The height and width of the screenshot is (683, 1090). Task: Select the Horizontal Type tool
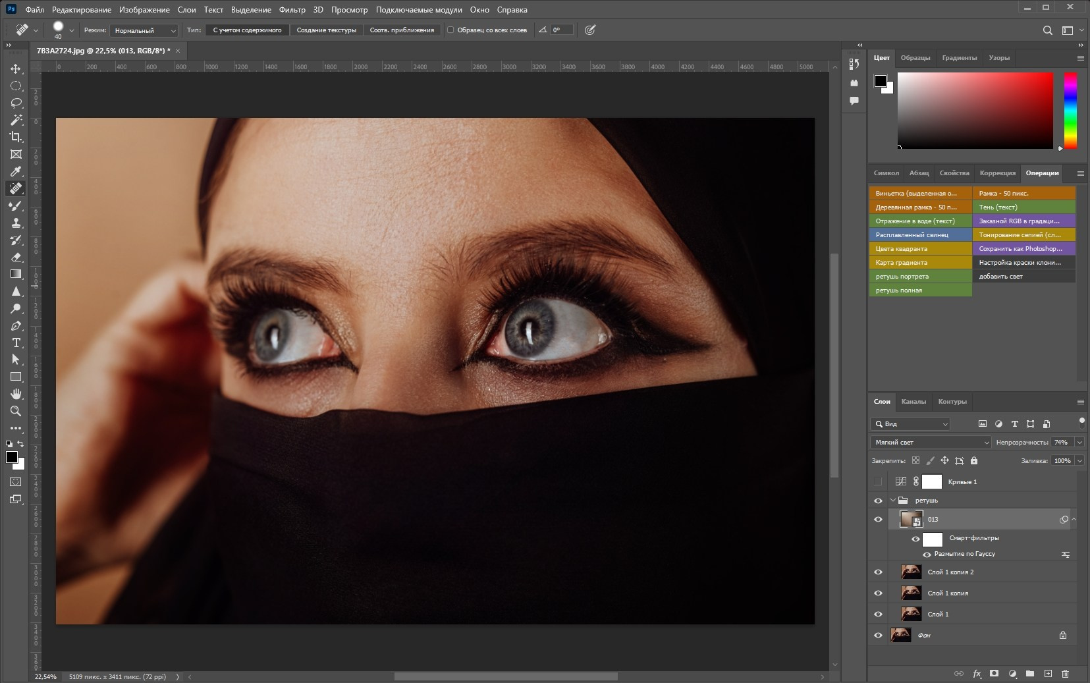16,342
